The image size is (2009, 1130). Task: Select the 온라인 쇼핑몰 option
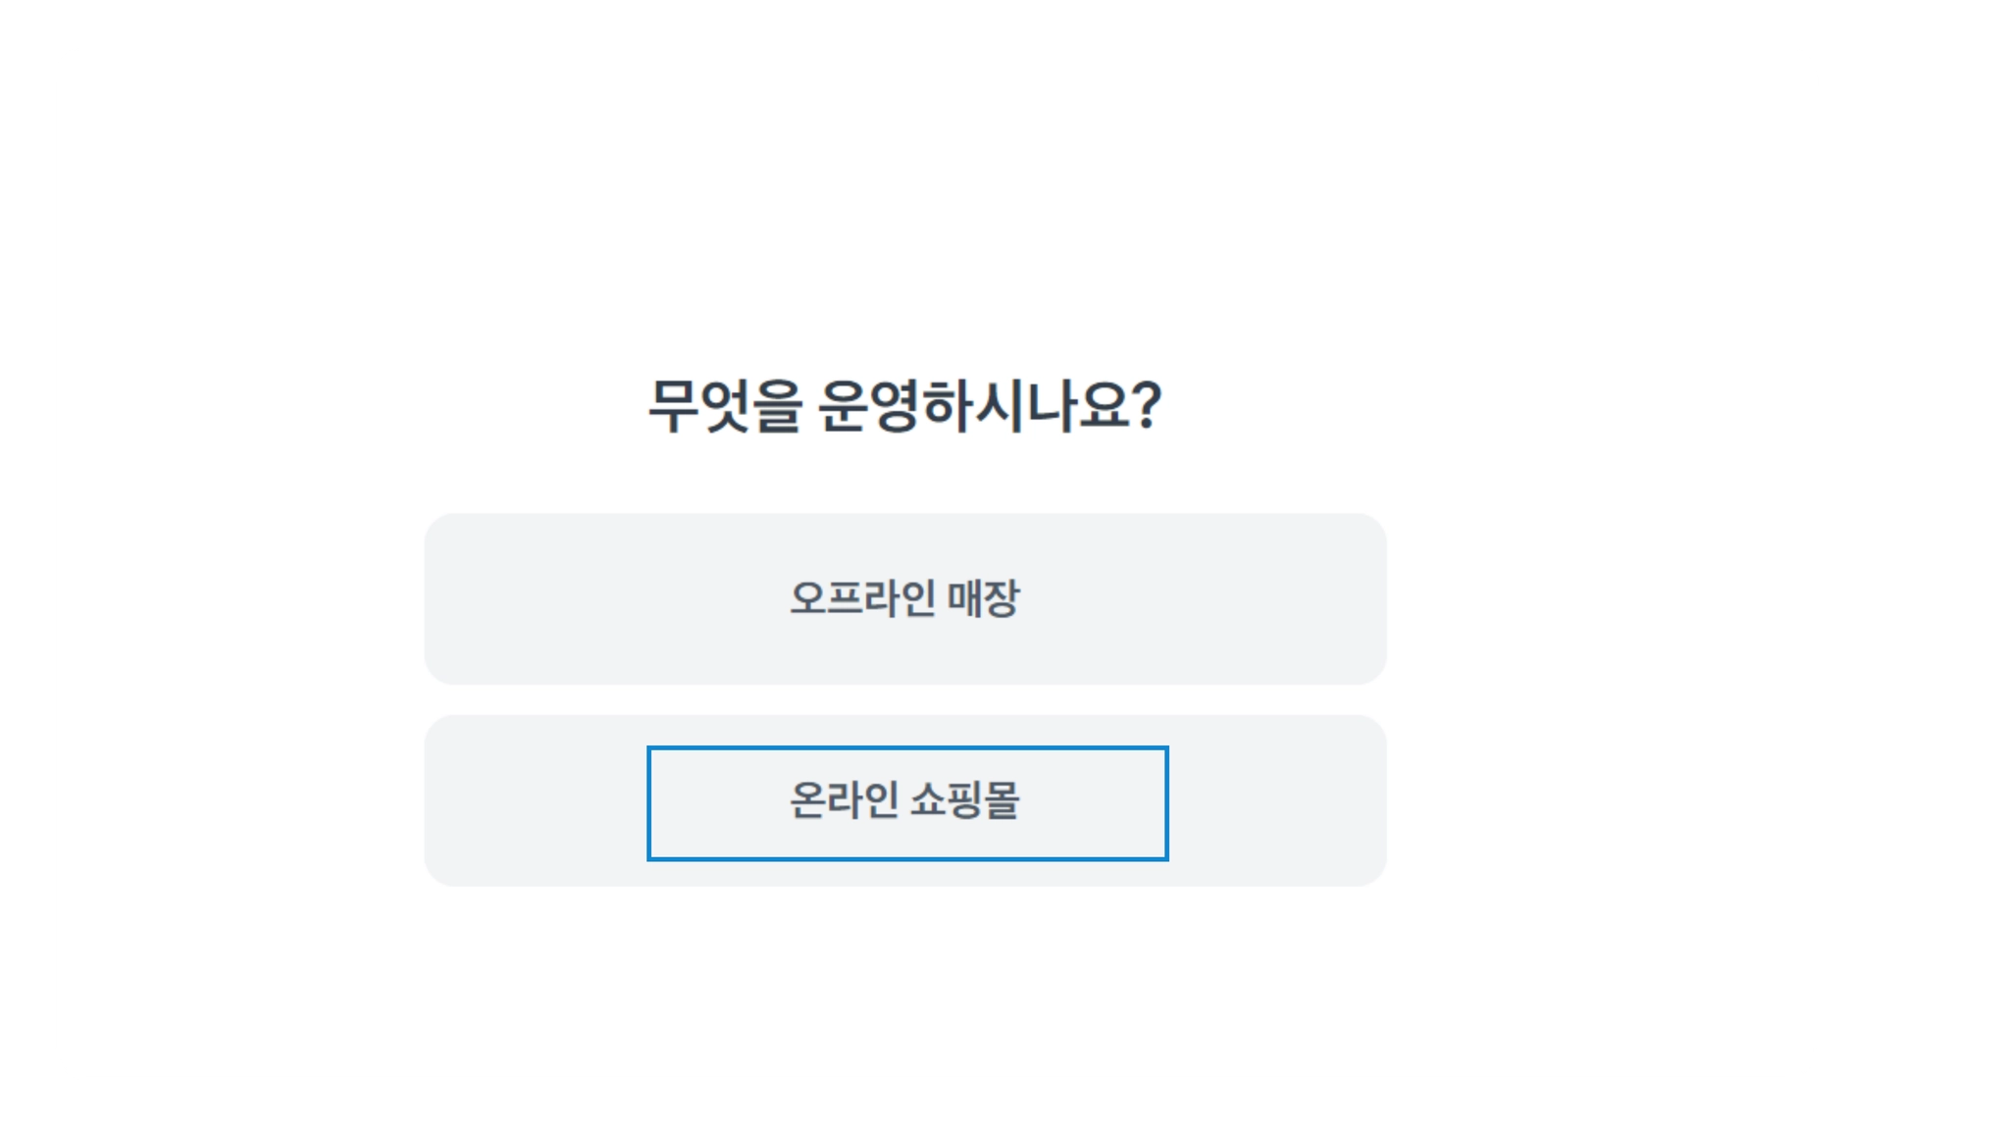point(904,800)
